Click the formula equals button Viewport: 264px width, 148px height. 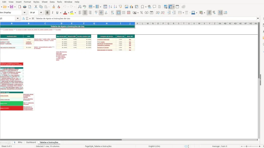click(33, 18)
